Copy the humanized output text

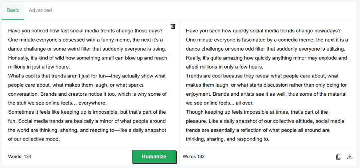point(339,157)
